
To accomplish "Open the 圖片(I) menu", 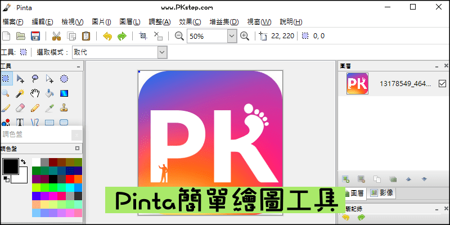I will (x=101, y=22).
